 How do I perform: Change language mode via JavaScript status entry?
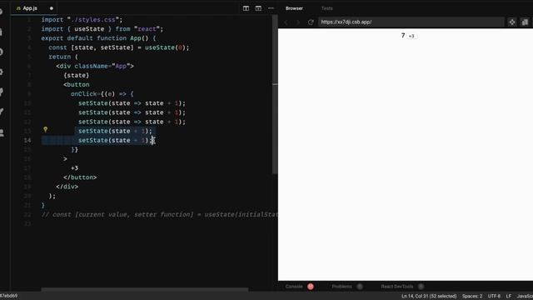click(x=525, y=296)
